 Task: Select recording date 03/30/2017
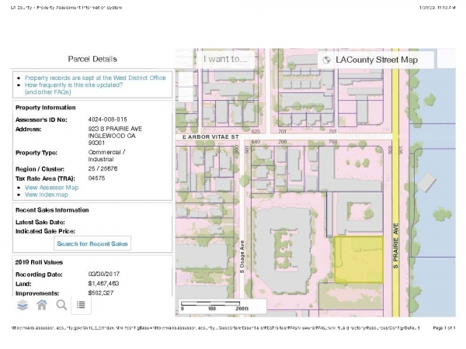coord(104,274)
